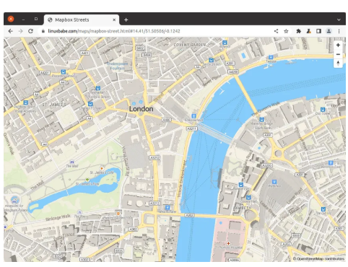The height and width of the screenshot is (267, 348).
Task: Bookmark the page with the star icon
Action: (286, 31)
